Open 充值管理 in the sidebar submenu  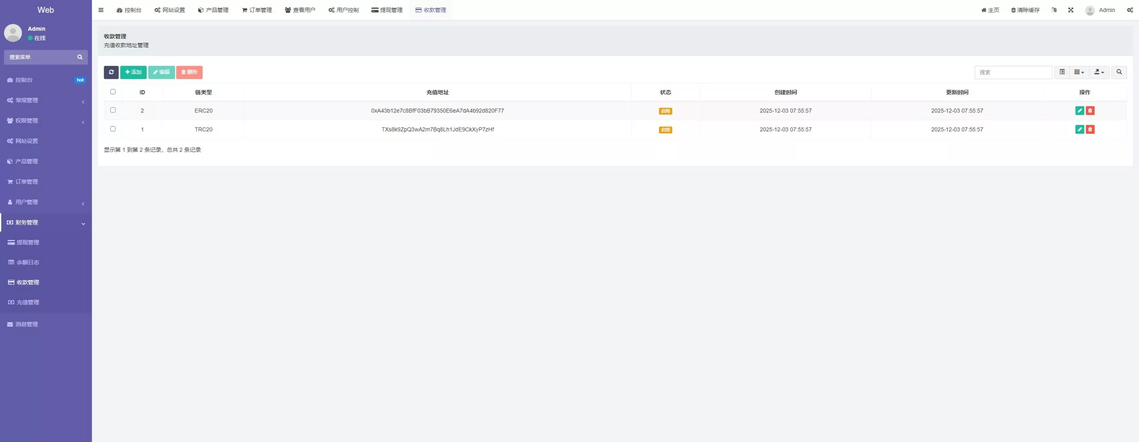[x=46, y=302]
